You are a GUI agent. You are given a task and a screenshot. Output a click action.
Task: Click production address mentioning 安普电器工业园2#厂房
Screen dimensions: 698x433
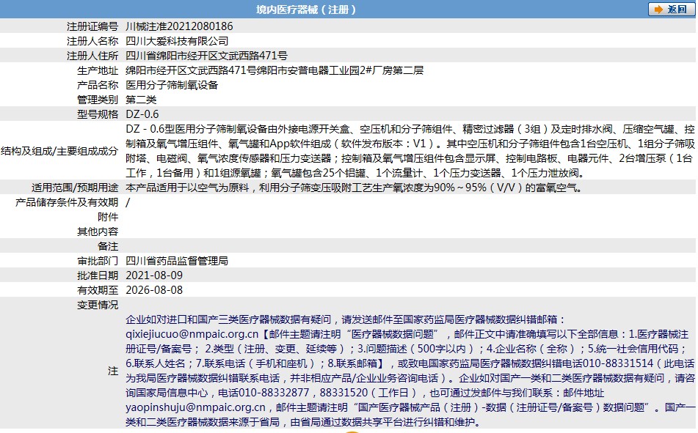[x=275, y=70]
